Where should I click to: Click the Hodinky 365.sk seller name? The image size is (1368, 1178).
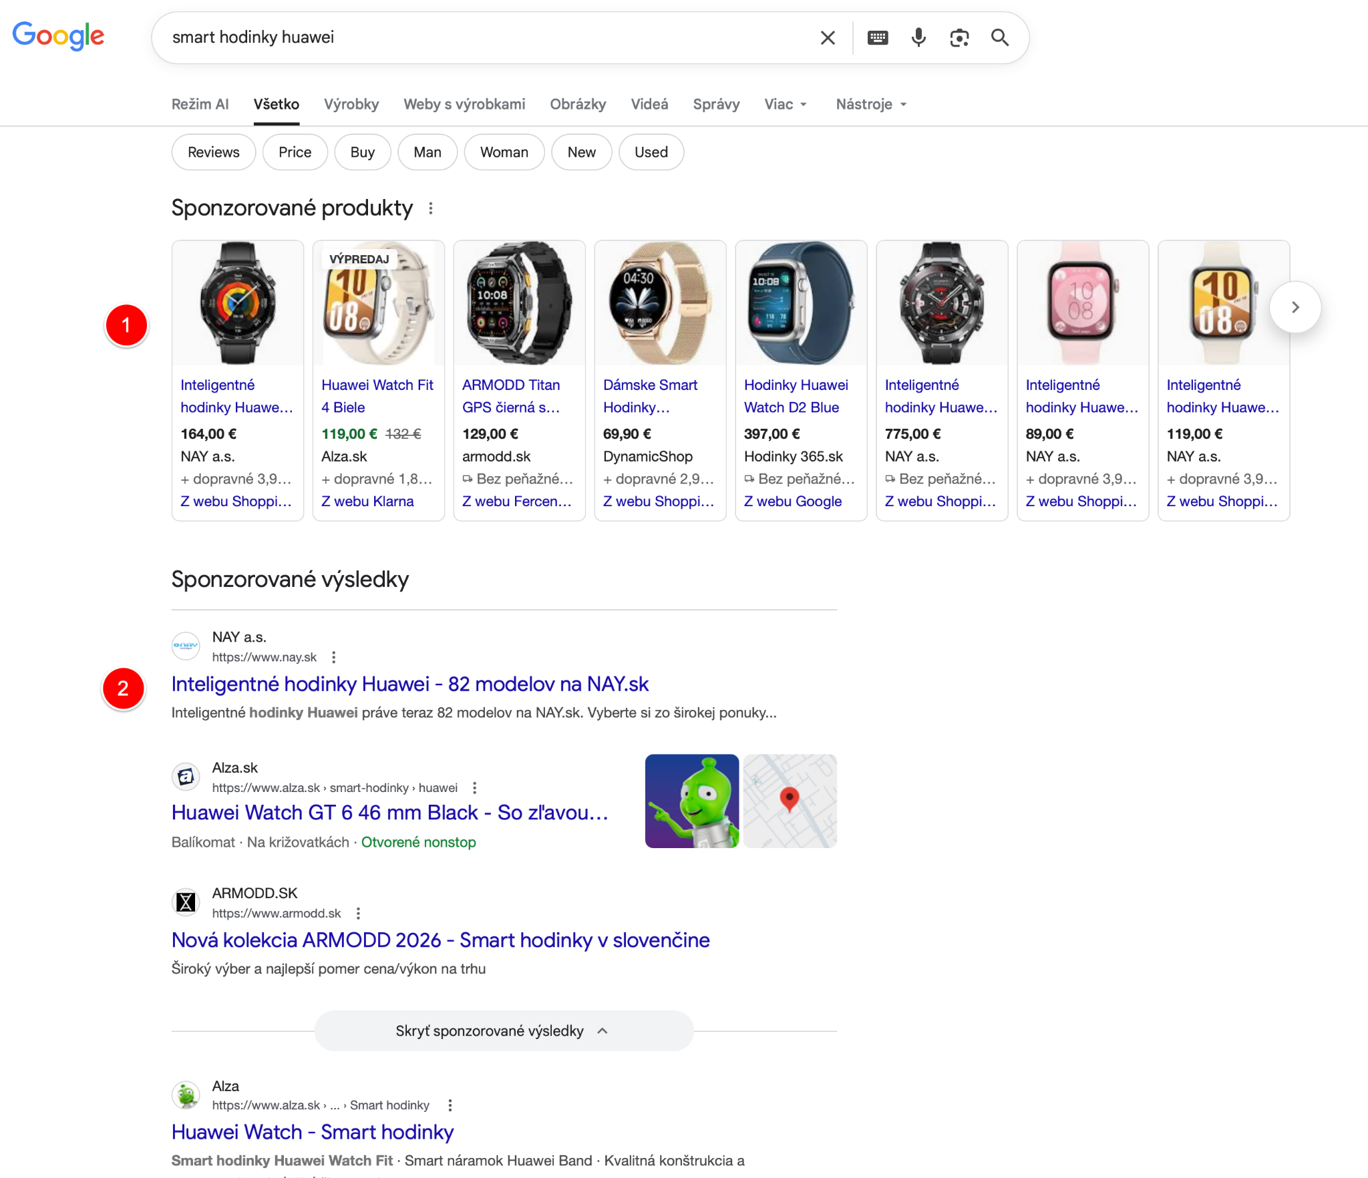[794, 457]
